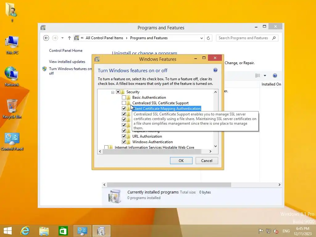Screen dimensions: 316x237
Task: Enable Internet Information Services Hostable Web Core
Action: pyautogui.click(x=106, y=147)
